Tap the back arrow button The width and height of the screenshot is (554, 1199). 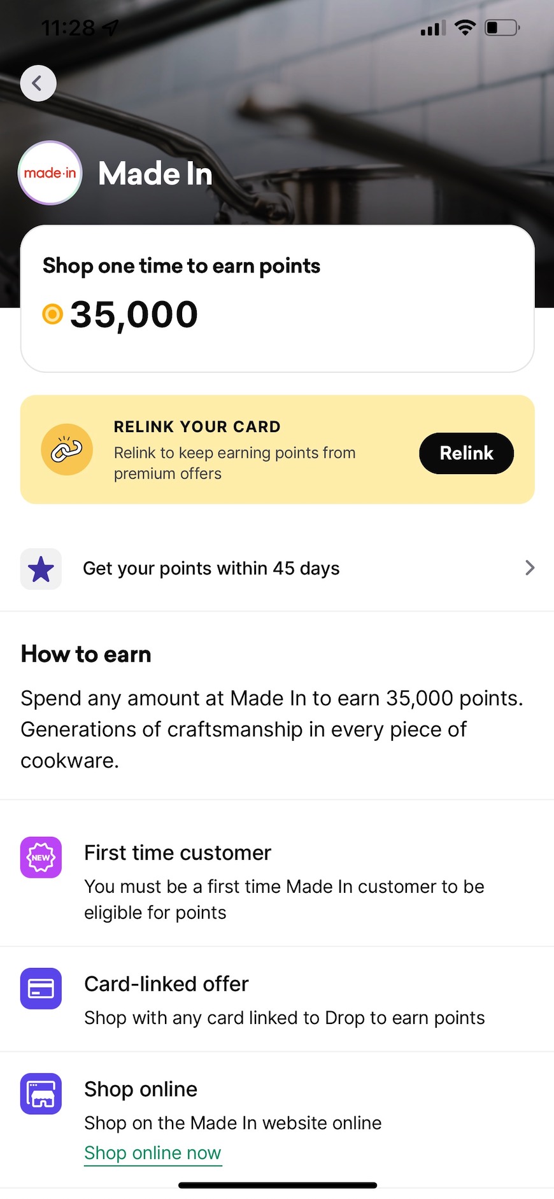tap(38, 83)
